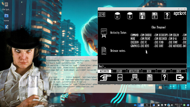The width and height of the screenshot is (190, 107).
Task: Select drive A: icon in QDAE
Action: 118,16
